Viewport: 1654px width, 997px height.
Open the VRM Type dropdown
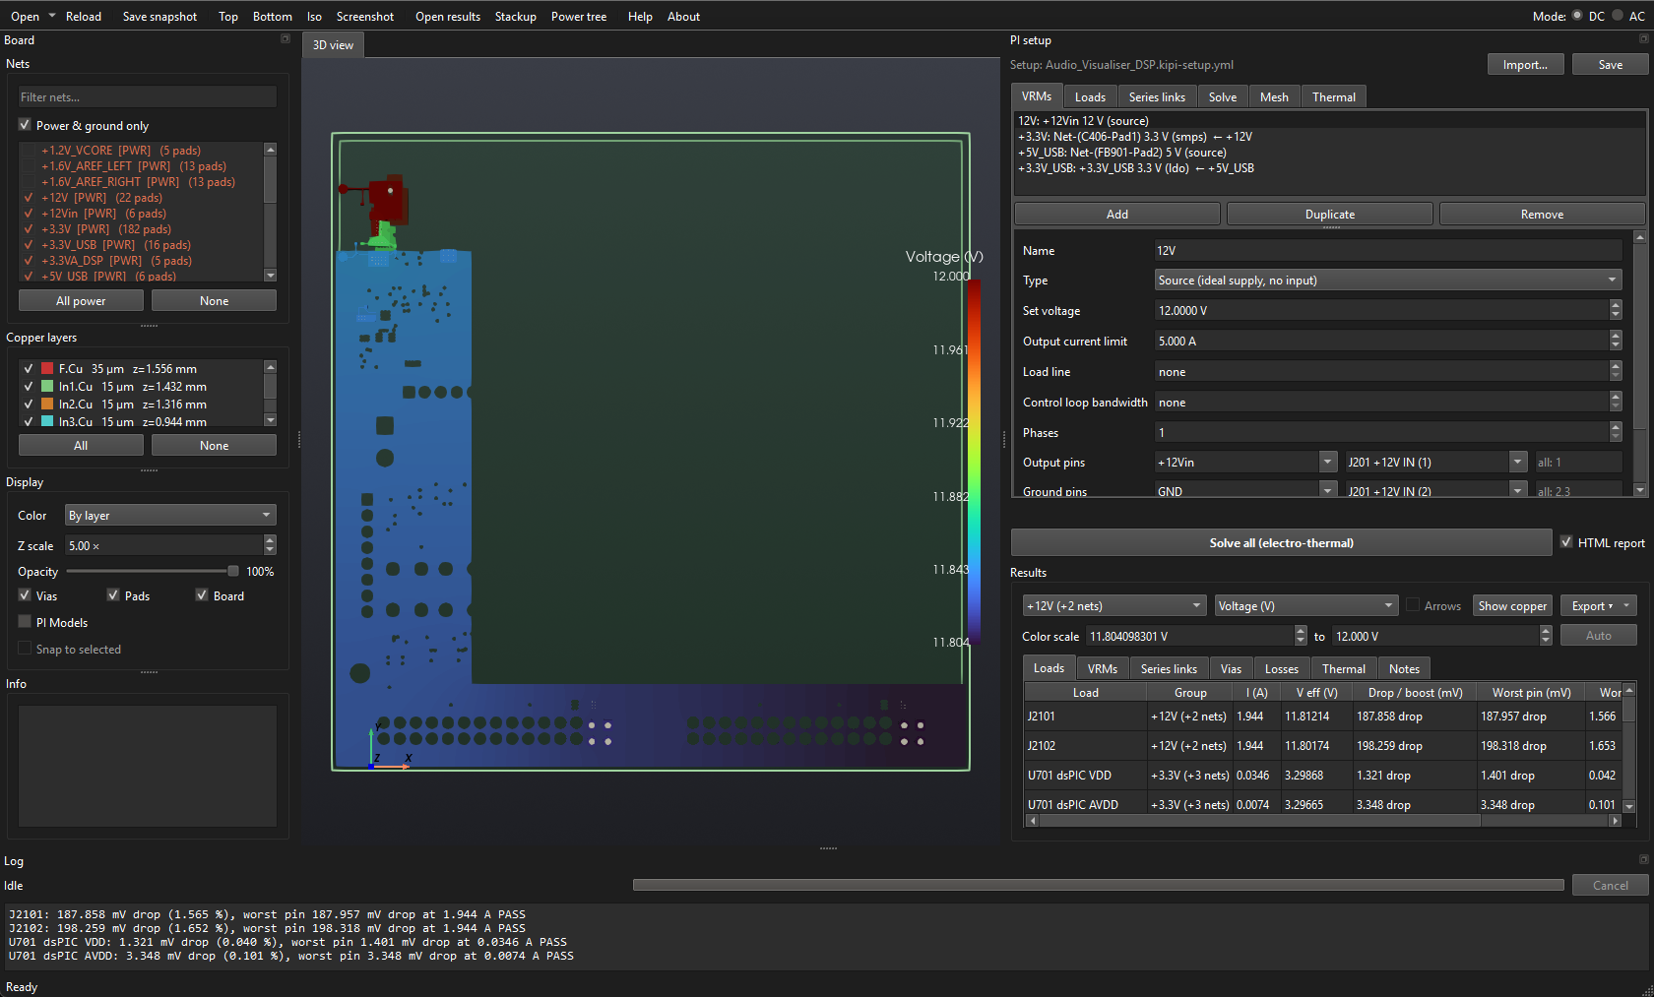pos(1387,280)
